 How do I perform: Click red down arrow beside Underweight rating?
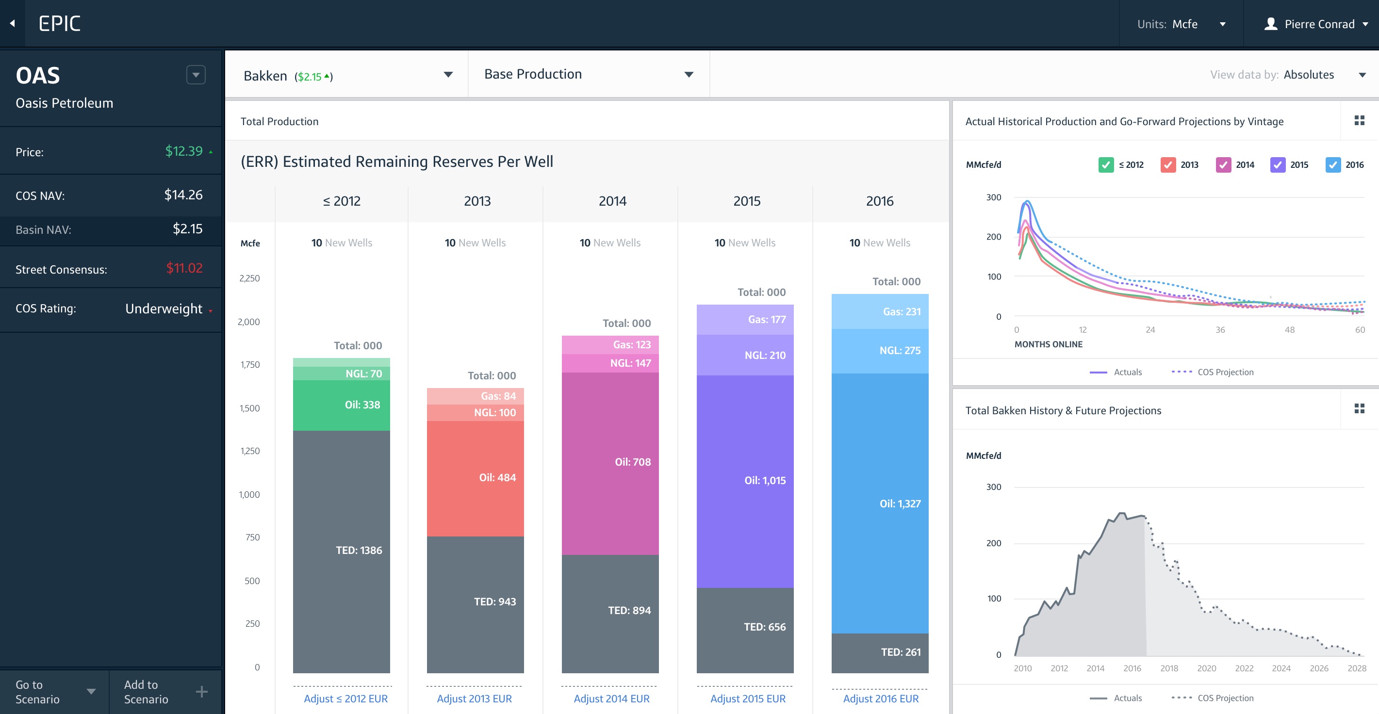pos(211,311)
